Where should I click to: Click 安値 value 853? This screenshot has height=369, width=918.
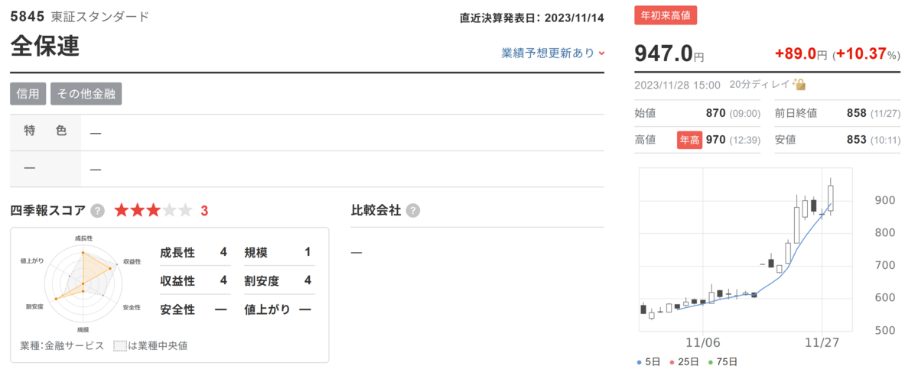[856, 140]
